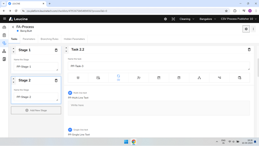Click the task dependency hierarchy icon
Screen dimensions: 259x146
click(x=199, y=78)
